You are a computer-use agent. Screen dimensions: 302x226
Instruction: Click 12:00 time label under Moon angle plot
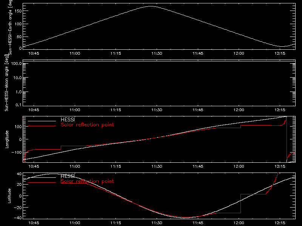point(239,110)
